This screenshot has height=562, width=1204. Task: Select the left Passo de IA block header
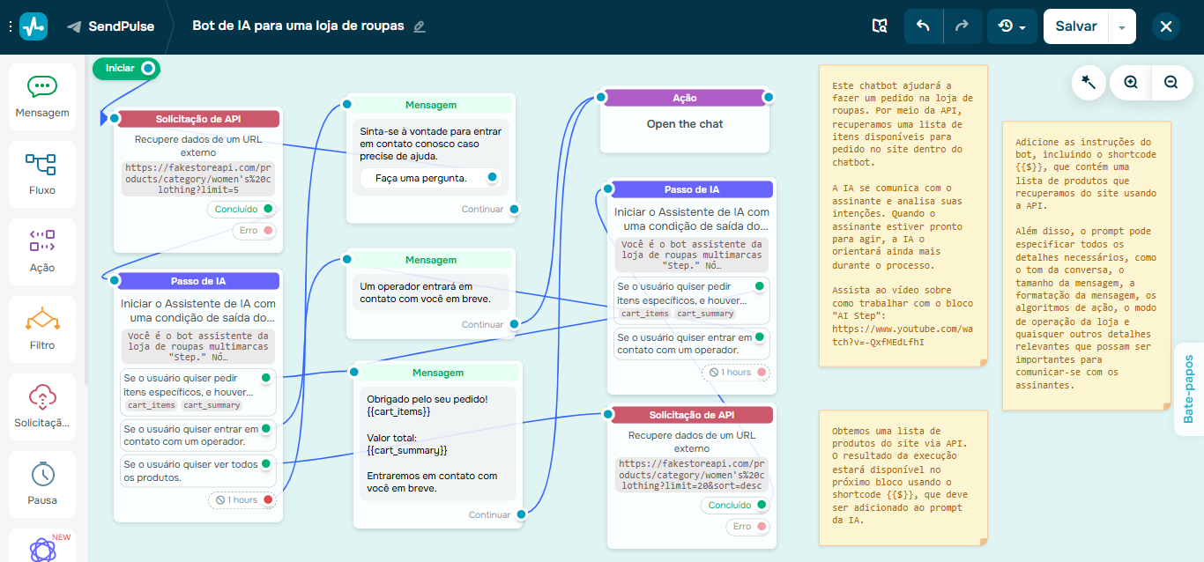point(198,281)
